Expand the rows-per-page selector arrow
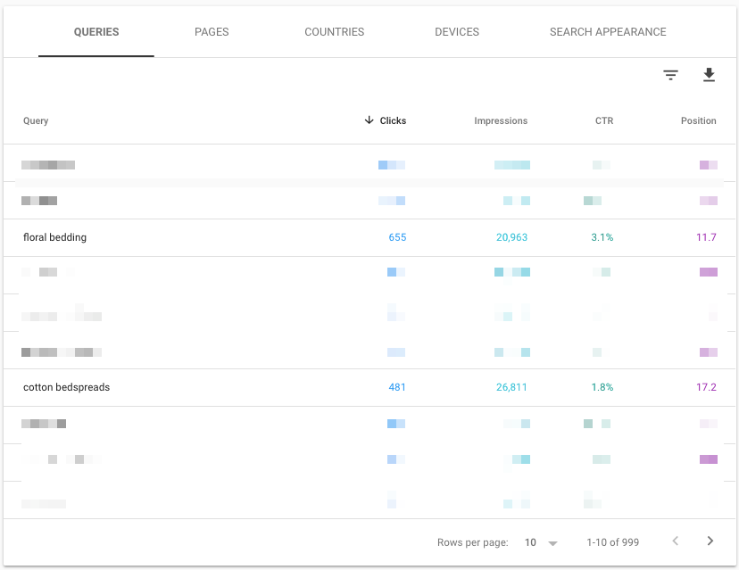Image resolution: width=739 pixels, height=570 pixels. click(553, 541)
